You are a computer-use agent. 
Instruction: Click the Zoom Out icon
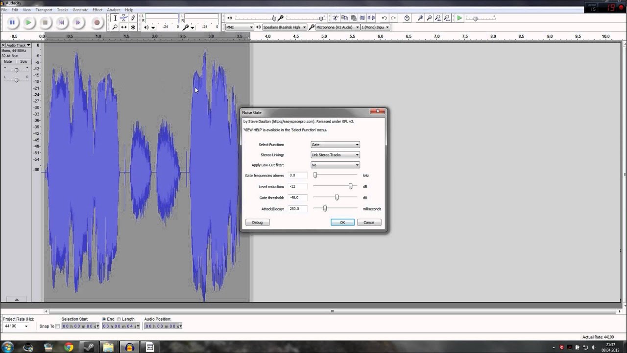[x=430, y=18]
